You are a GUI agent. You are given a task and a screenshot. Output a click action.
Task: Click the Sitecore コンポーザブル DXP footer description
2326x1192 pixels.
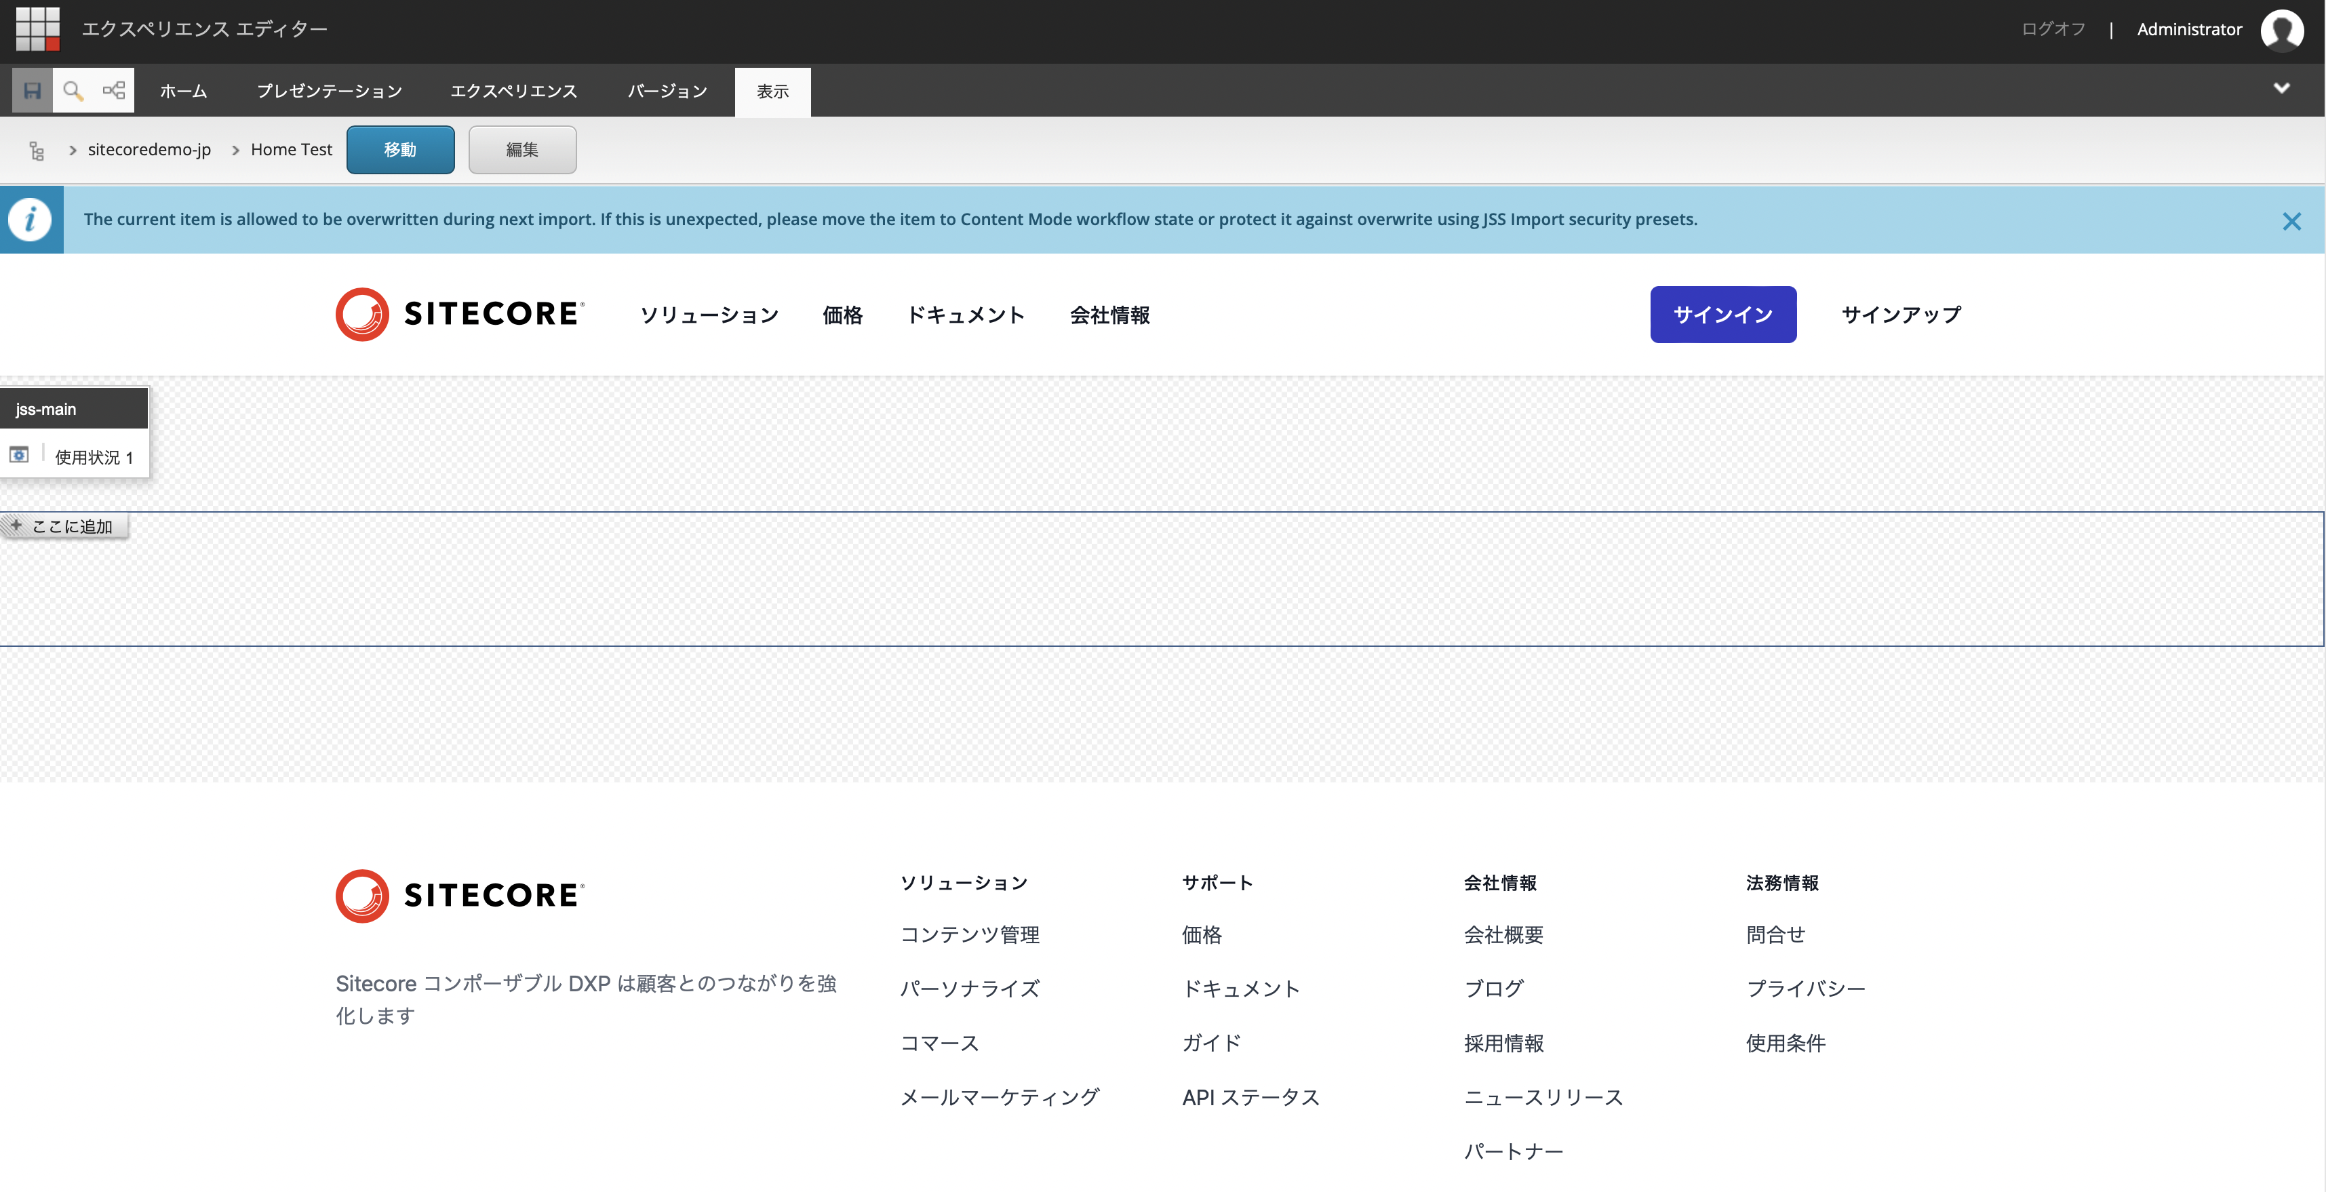coord(586,999)
